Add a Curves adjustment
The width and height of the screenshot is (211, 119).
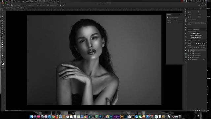click(196, 33)
